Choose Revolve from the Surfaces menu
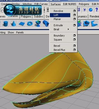Viewport: 99px width, 109px height. point(58,11)
